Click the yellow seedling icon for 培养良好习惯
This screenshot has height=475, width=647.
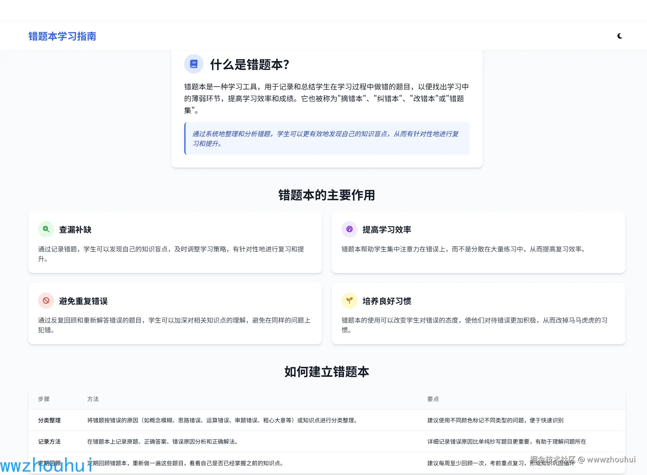pos(349,300)
